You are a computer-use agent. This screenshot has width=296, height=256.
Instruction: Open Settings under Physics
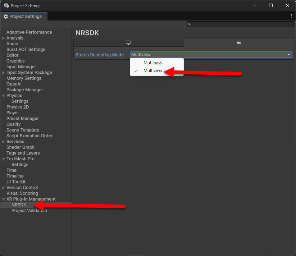(x=20, y=101)
